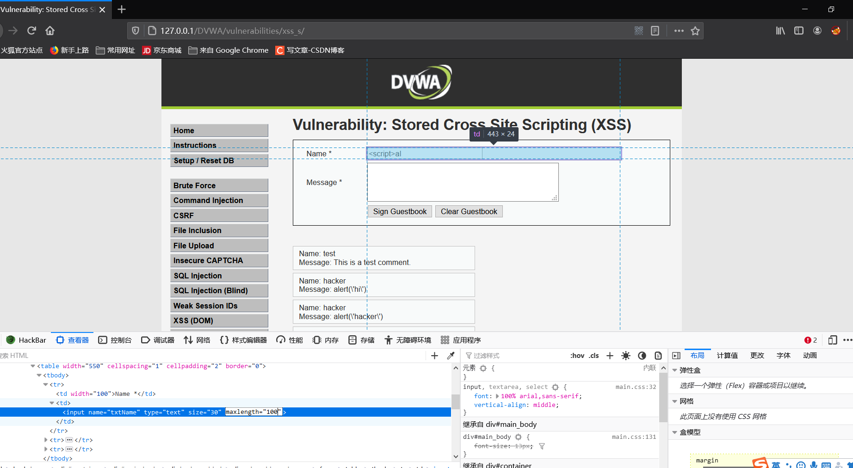853x468 pixels.
Task: Click the main.css:32 source link
Action: (x=636, y=387)
